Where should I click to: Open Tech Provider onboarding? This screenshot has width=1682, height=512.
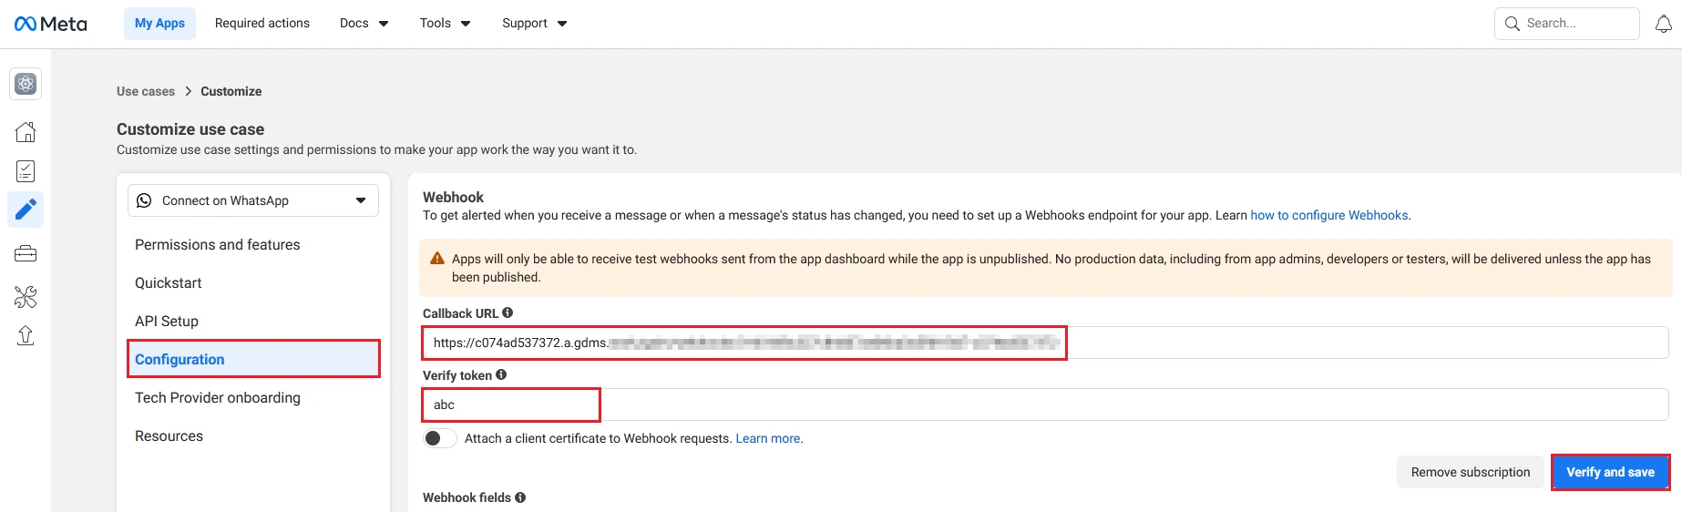(218, 397)
